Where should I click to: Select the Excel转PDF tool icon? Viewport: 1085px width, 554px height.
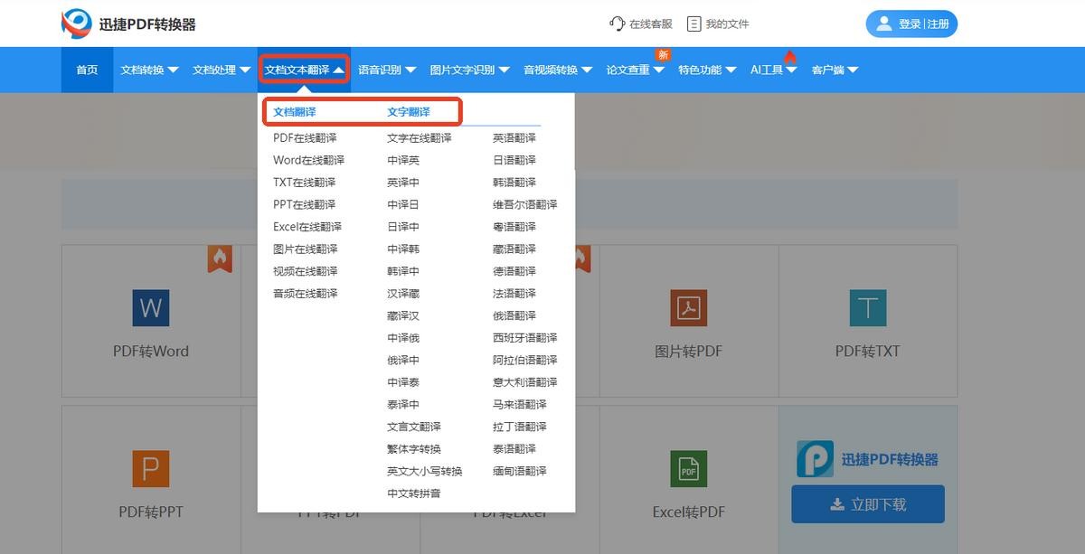pyautogui.click(x=688, y=470)
